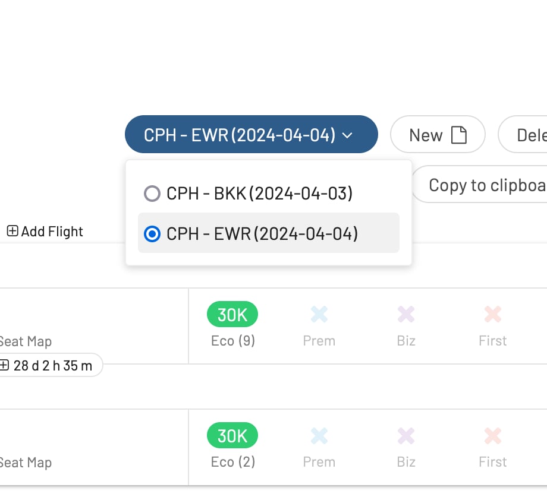
Task: Click the Prem unavailable X icon in first row
Action: tap(319, 315)
